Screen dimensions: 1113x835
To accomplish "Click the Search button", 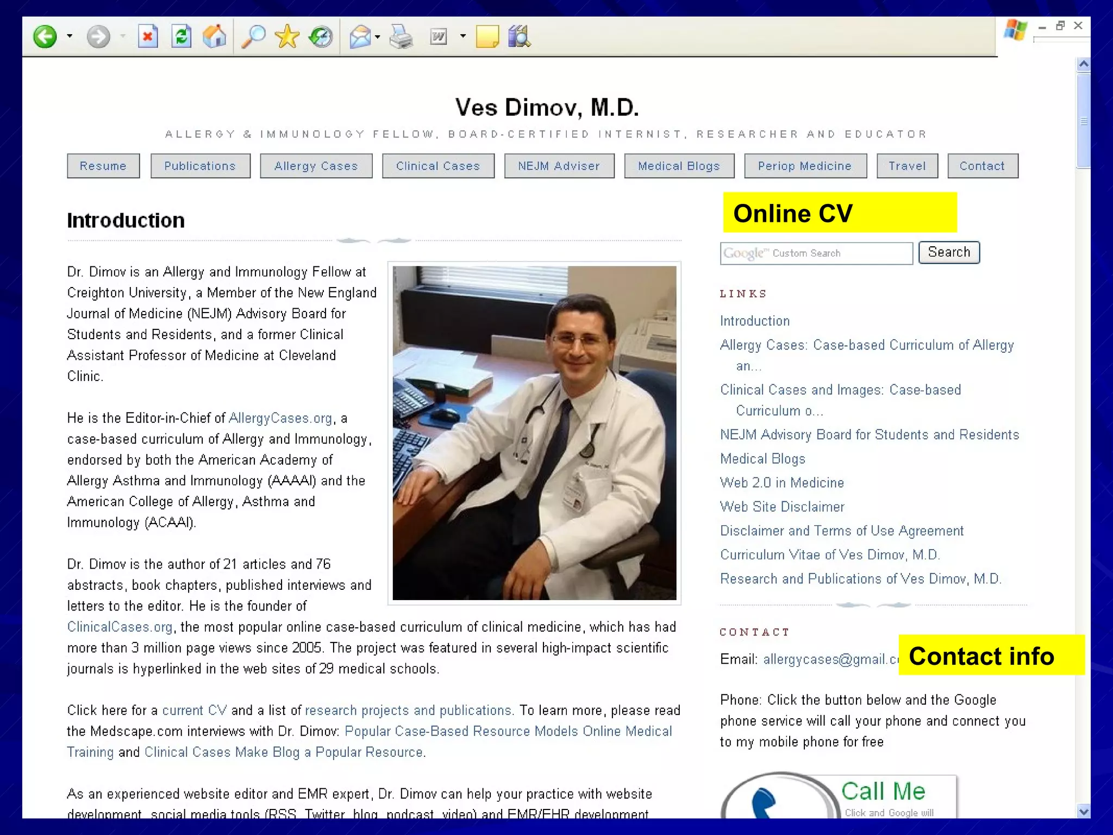I will point(949,252).
